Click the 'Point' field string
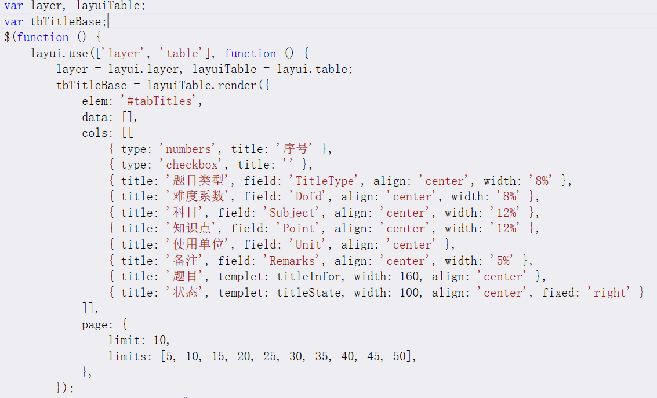Image resolution: width=657 pixels, height=398 pixels. [299, 228]
